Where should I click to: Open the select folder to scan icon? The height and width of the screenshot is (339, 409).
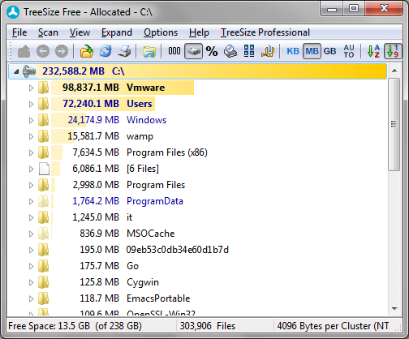point(87,51)
